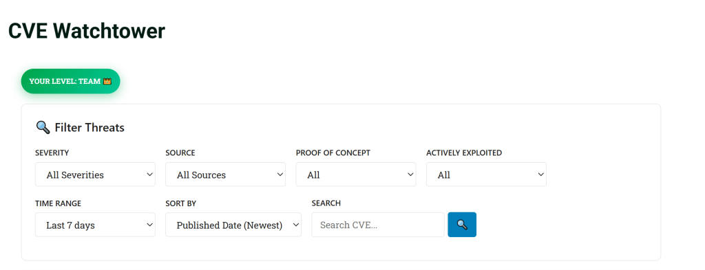
Task: Open the Your Level: Team badge
Action: tap(71, 82)
